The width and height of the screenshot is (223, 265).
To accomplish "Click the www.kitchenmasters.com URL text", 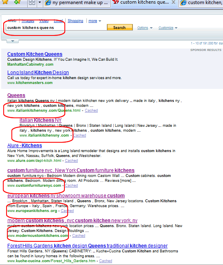I will (30, 83).
